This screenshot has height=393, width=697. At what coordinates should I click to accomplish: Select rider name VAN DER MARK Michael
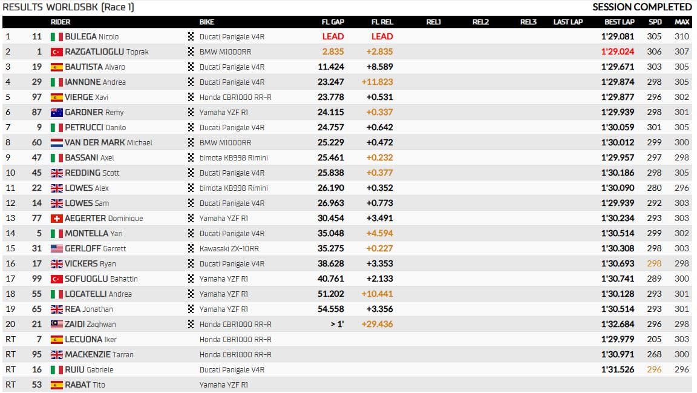[108, 142]
